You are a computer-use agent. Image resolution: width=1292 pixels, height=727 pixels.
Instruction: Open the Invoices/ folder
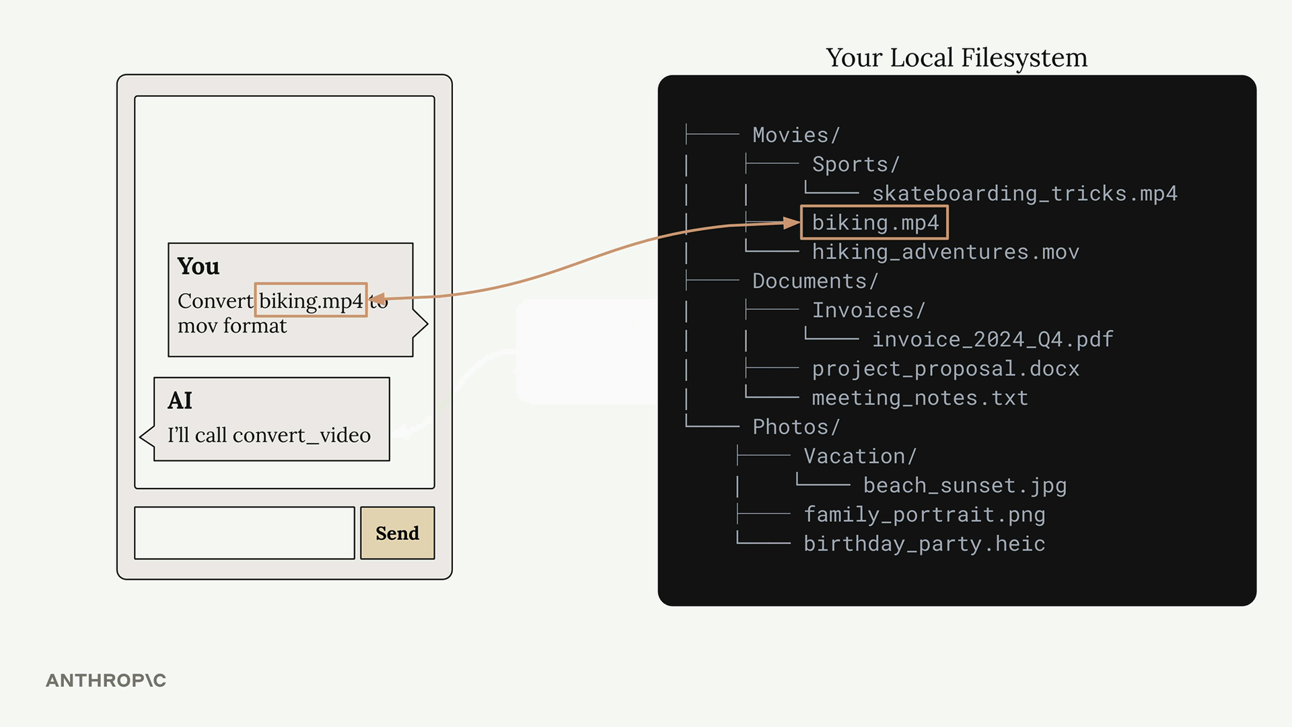tap(868, 310)
